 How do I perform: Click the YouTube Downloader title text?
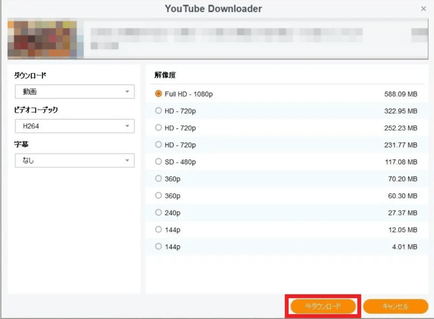coord(214,8)
